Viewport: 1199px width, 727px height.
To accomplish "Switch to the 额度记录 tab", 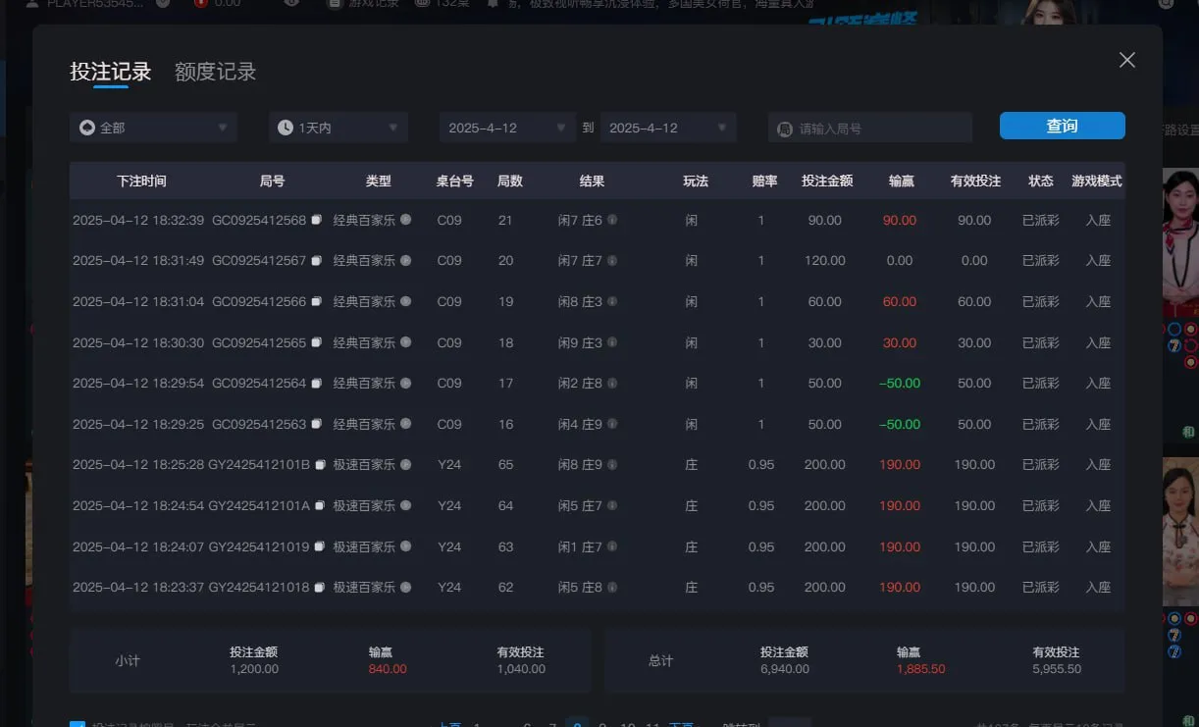I will point(215,72).
